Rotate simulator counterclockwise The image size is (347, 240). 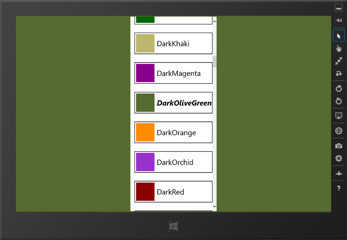(x=339, y=101)
